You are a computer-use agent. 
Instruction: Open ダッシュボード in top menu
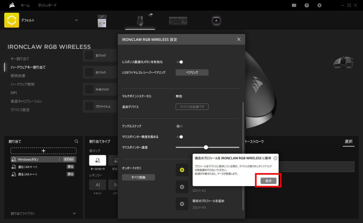(47, 5)
